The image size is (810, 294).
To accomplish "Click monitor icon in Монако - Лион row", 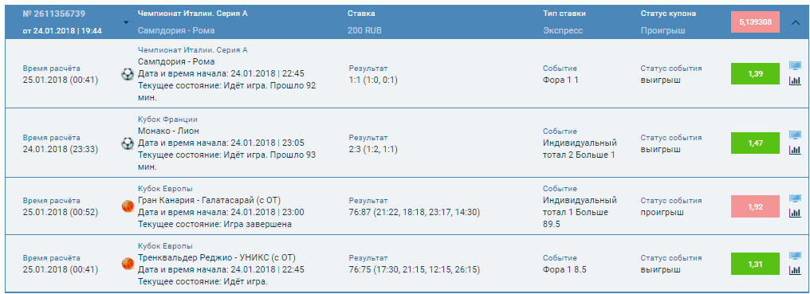I will pos(795,135).
